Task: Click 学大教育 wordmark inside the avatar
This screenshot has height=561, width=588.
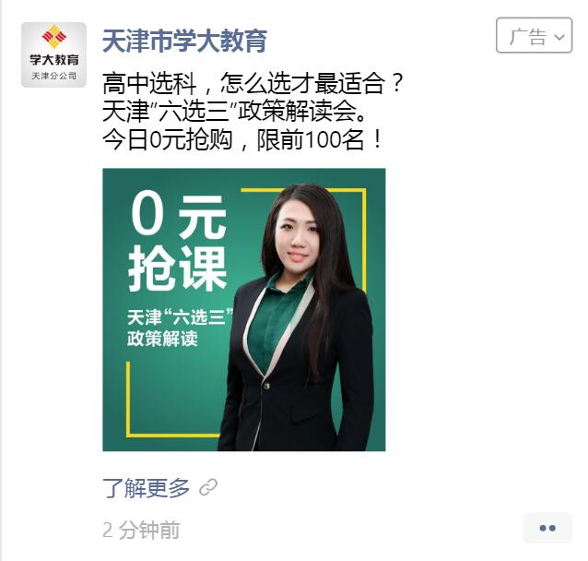Action: tap(54, 59)
